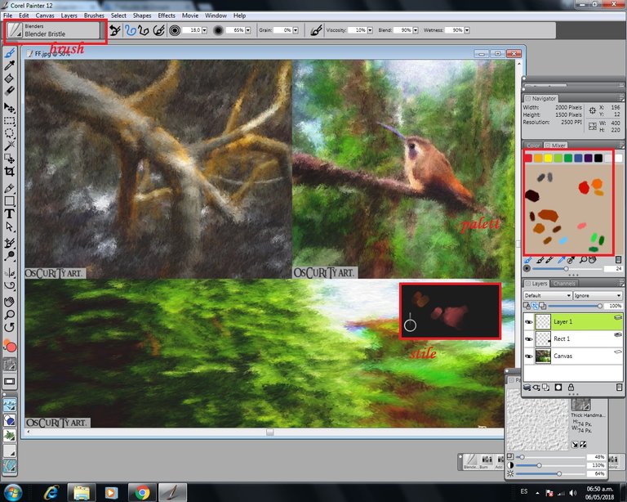The height and width of the screenshot is (502, 627).
Task: Hide the Canvas layer with its eye icon
Action: [x=529, y=356]
